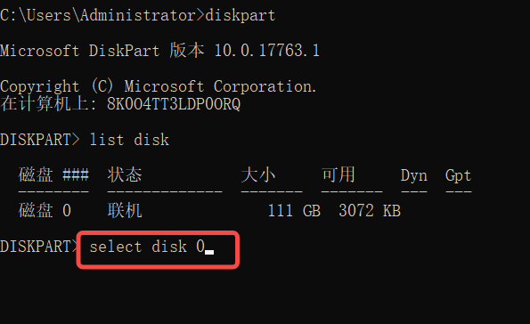Click the highlighted select disk 0 command

(147, 247)
